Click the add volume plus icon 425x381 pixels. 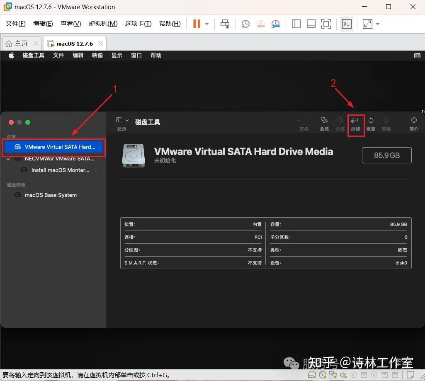[x=299, y=120]
